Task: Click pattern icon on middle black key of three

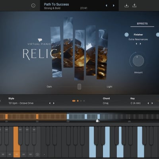Action: point(27,130)
